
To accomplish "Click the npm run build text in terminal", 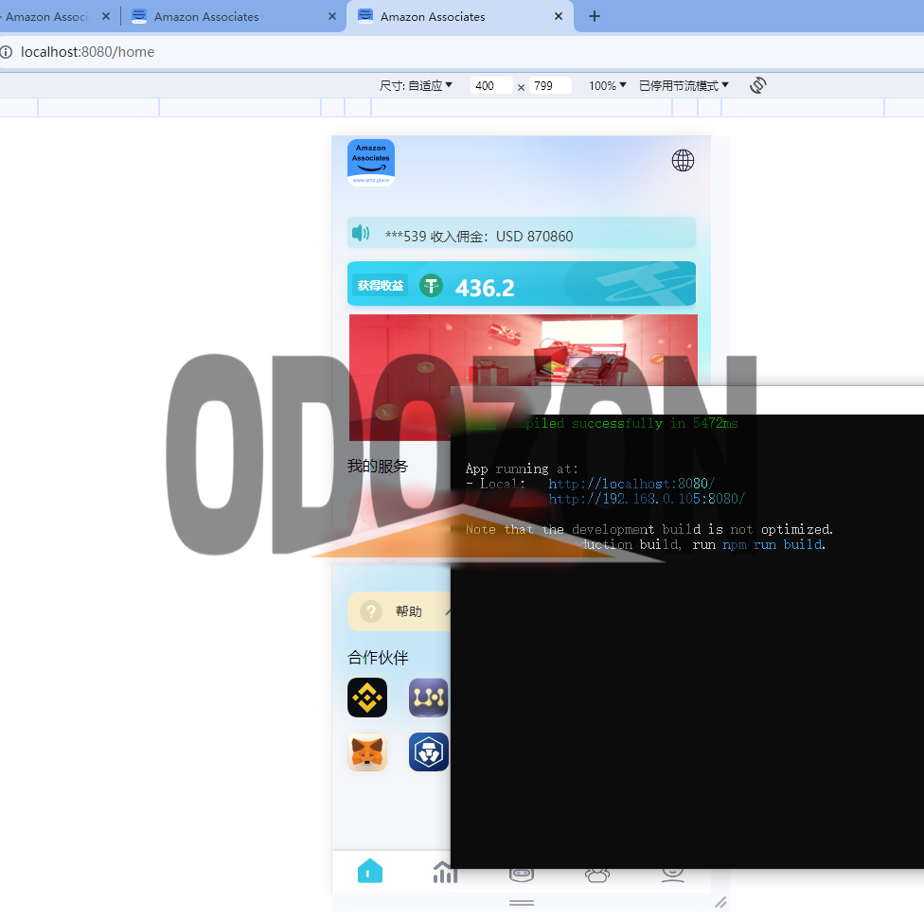I will pos(773,545).
